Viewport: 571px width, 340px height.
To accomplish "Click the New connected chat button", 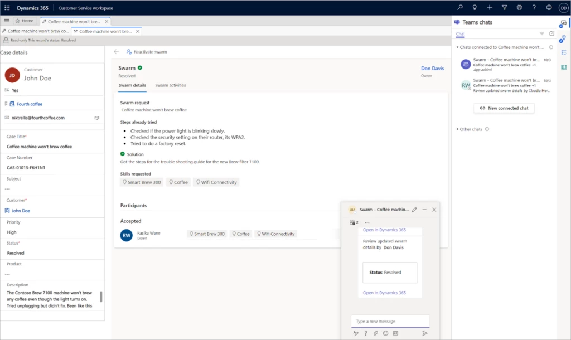I will pyautogui.click(x=504, y=108).
